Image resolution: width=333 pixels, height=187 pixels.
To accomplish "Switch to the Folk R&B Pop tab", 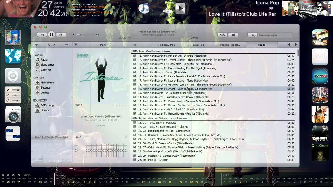I will coord(166,45).
